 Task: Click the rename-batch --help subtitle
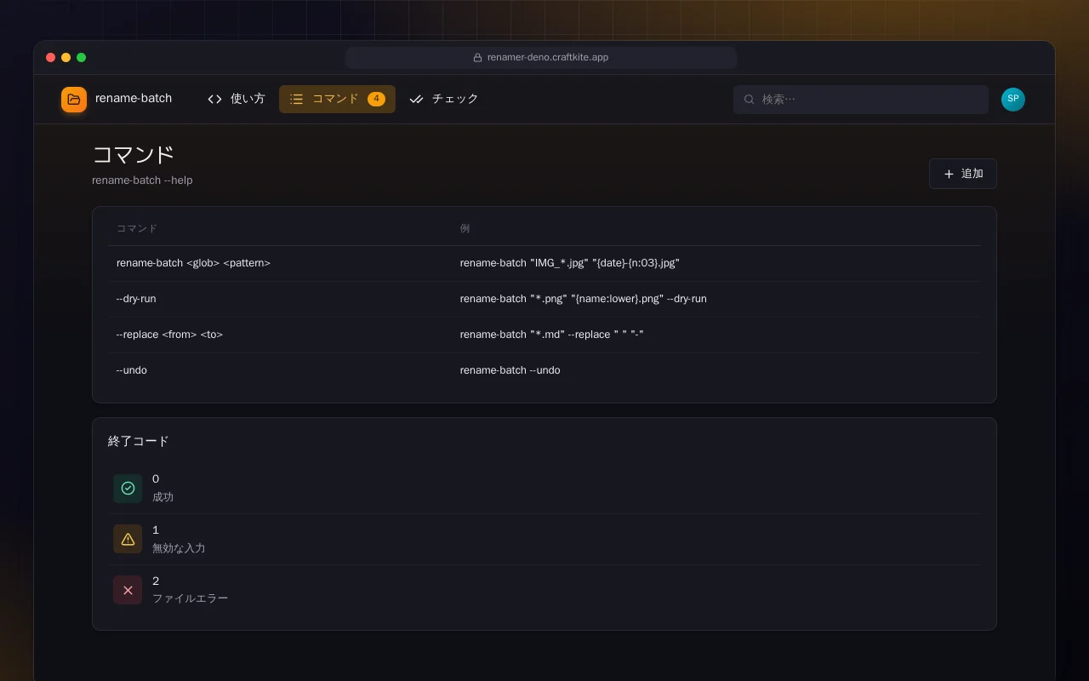pos(142,180)
